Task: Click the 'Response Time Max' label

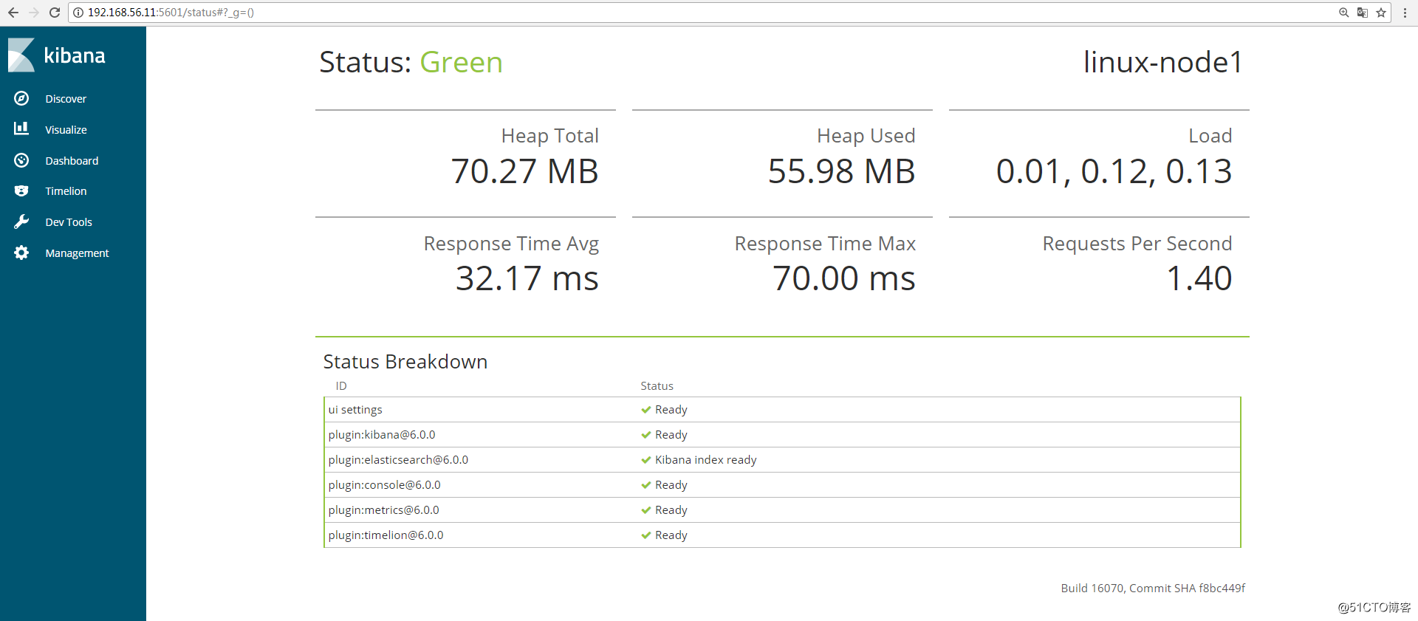Action: click(825, 244)
